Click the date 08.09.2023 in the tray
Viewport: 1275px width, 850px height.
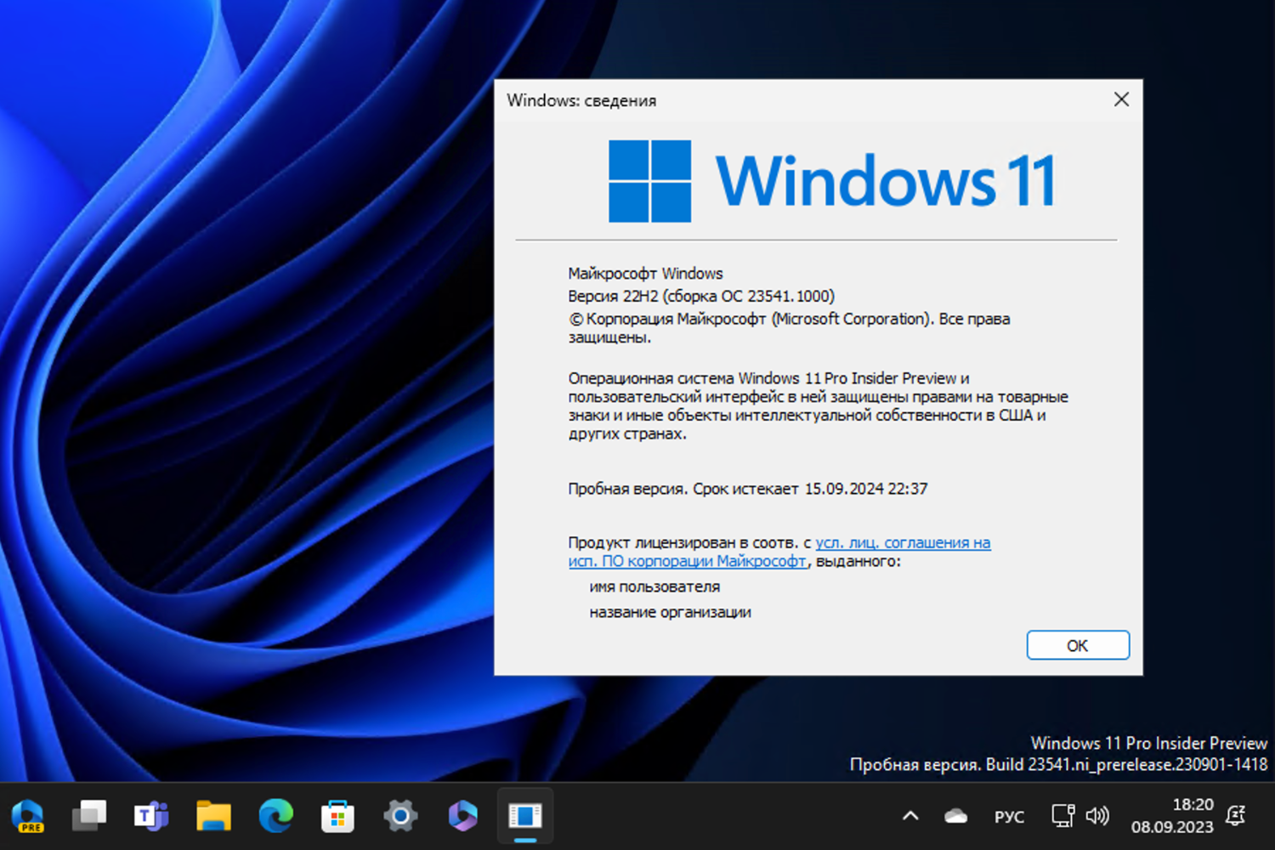tap(1174, 826)
